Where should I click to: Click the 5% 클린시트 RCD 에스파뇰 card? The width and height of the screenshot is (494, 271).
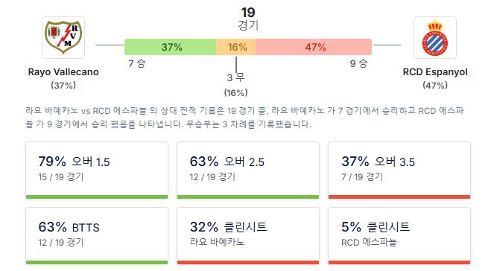point(399,236)
